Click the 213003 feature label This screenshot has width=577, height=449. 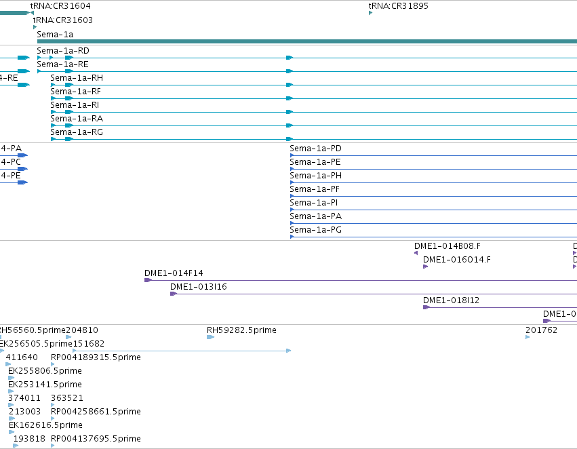coord(24,412)
